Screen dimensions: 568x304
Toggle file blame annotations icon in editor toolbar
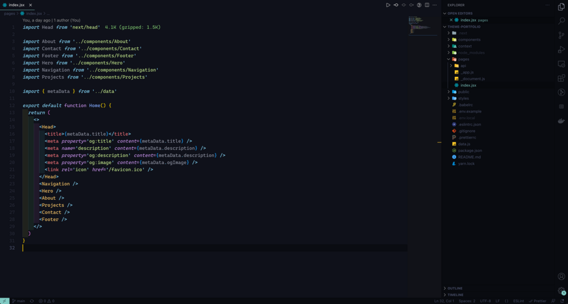(419, 5)
